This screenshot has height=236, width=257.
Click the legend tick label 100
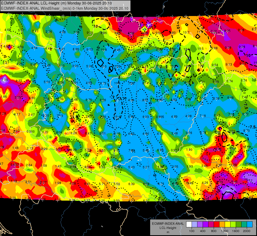(x=192, y=231)
